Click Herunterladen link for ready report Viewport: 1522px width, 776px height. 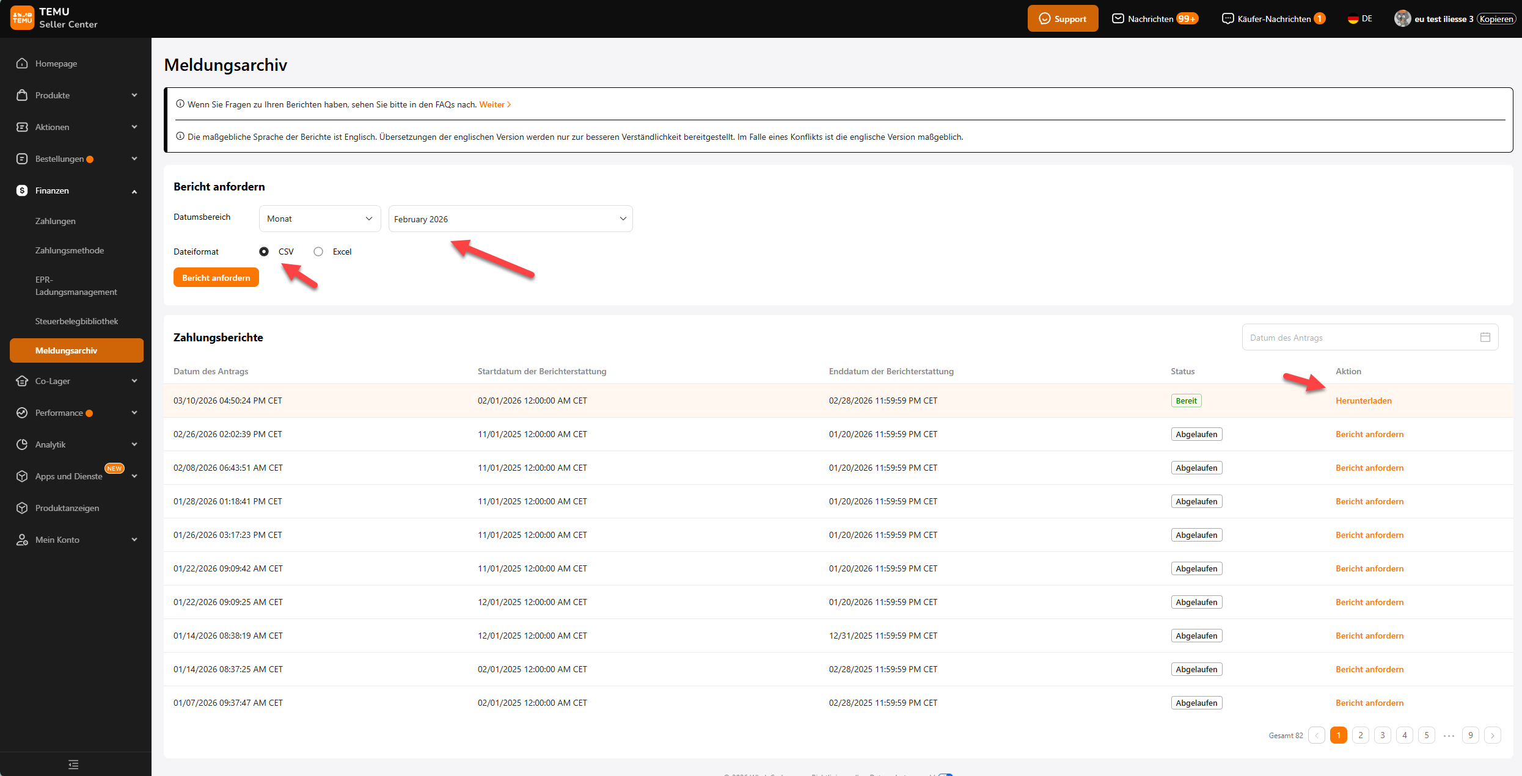tap(1363, 401)
